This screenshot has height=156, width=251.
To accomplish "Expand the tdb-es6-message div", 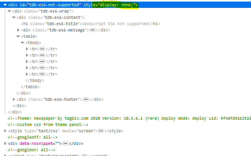I will [x=18, y=30].
